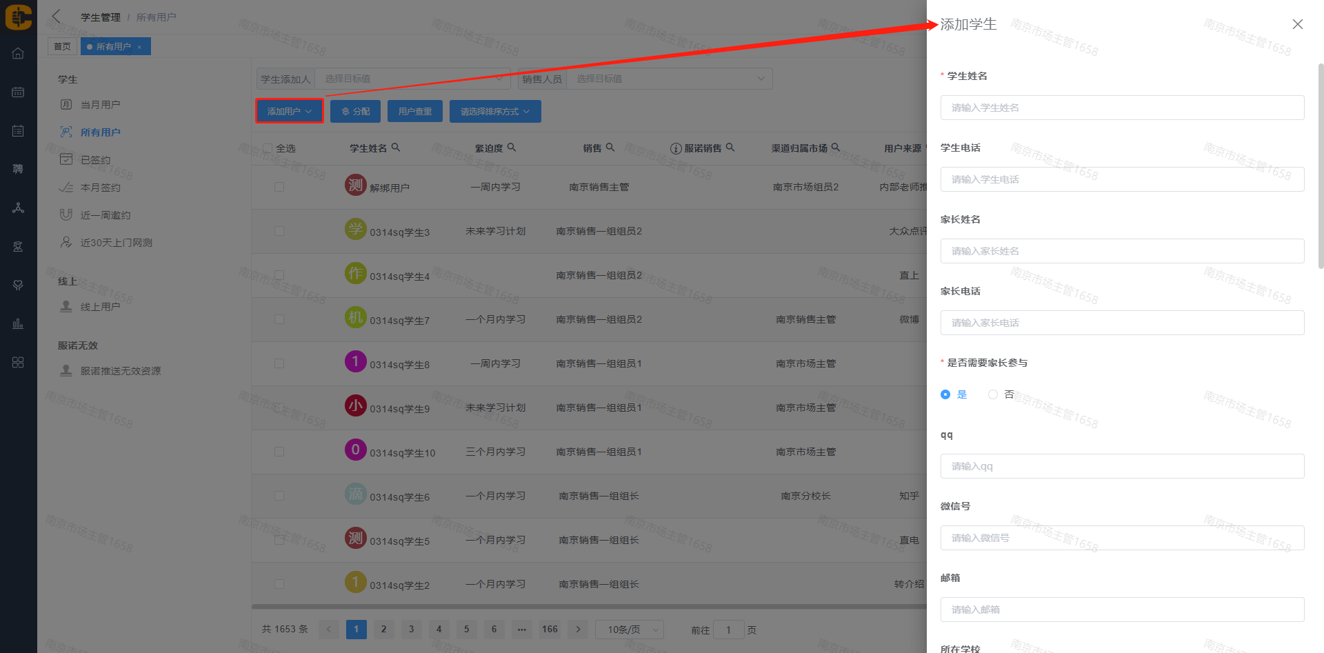This screenshot has height=653, width=1324.
Task: Check the 全选 select-all checkbox
Action: (x=268, y=148)
